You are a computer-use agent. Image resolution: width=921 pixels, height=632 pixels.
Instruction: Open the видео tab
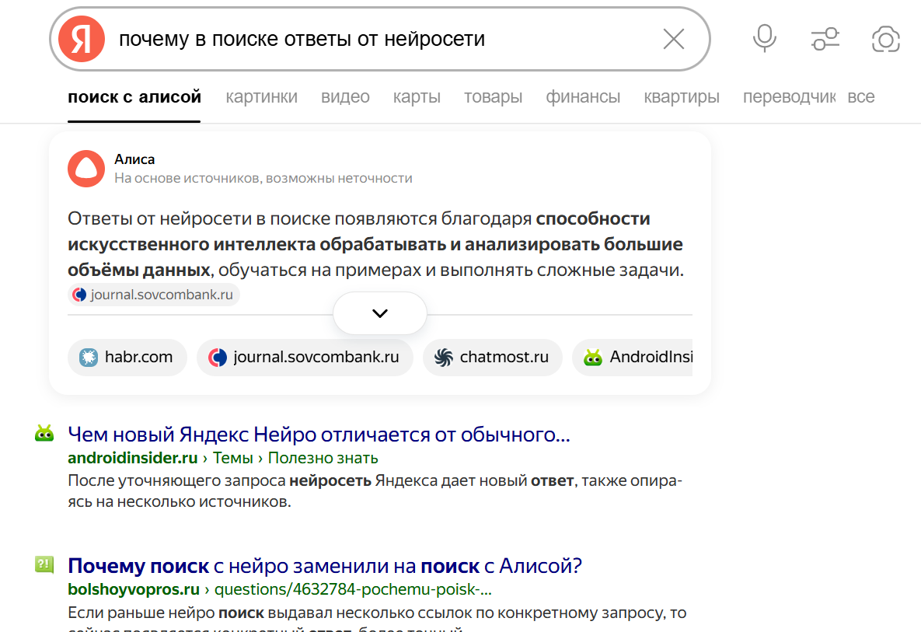pos(344,96)
